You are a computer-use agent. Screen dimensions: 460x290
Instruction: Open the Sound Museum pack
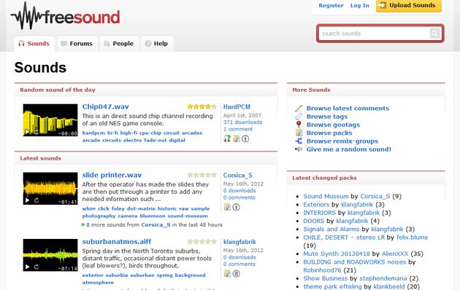326,196
